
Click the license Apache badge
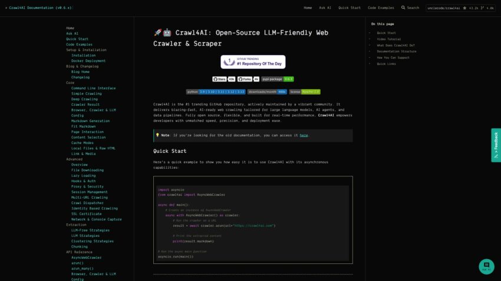coord(305,92)
